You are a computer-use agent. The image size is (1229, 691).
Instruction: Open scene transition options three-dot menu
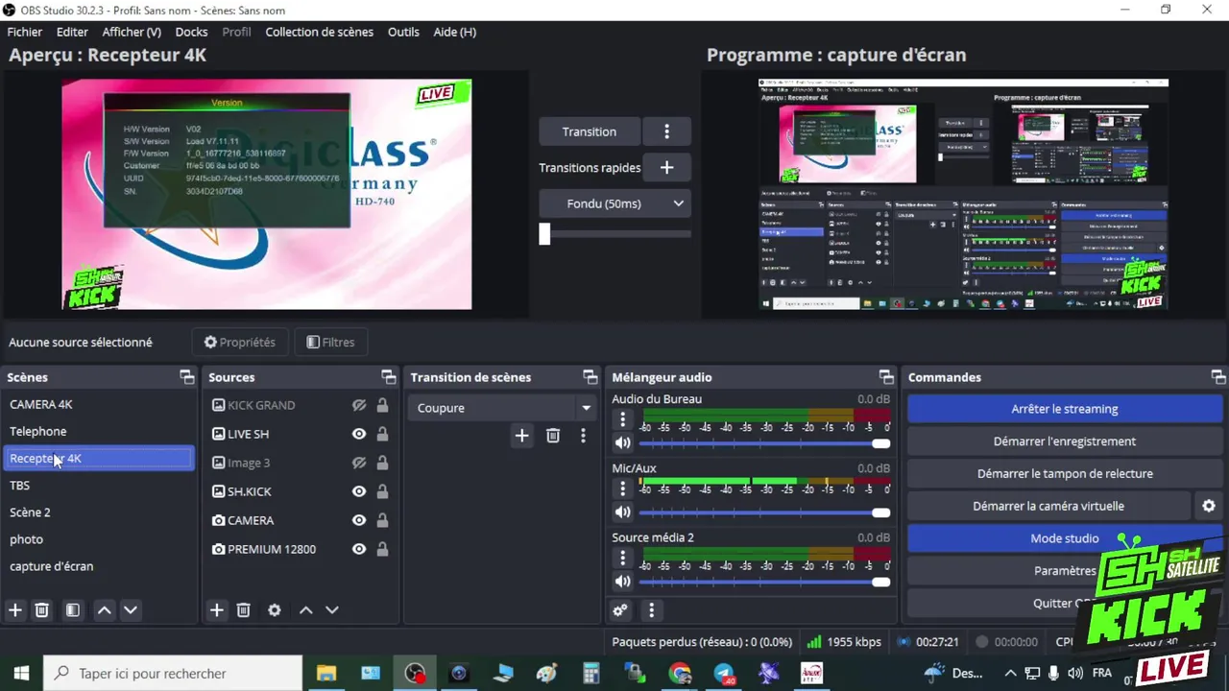coord(583,436)
